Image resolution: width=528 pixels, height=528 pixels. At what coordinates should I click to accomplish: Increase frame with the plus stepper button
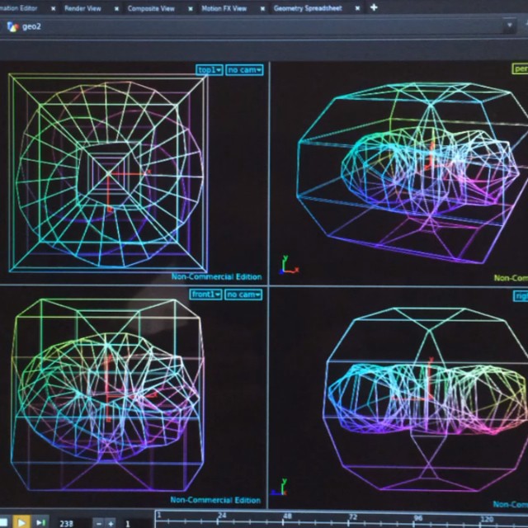click(111, 523)
